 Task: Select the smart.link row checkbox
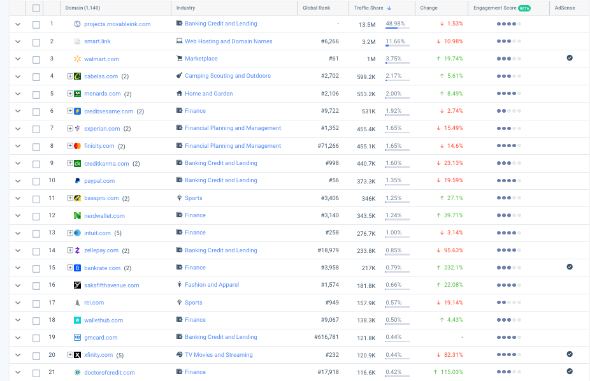pyautogui.click(x=36, y=42)
